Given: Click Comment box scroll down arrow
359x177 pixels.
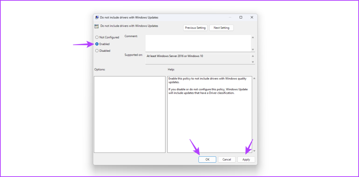Looking at the screenshot, I should click(253, 49).
